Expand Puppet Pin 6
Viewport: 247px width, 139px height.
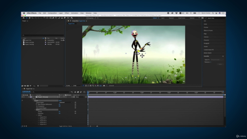coord(39,121)
